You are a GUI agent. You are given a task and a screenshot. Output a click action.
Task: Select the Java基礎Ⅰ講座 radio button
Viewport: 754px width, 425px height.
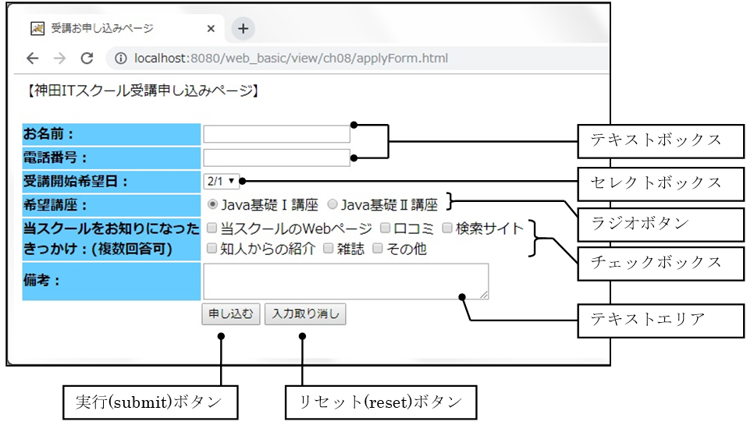[x=212, y=205]
